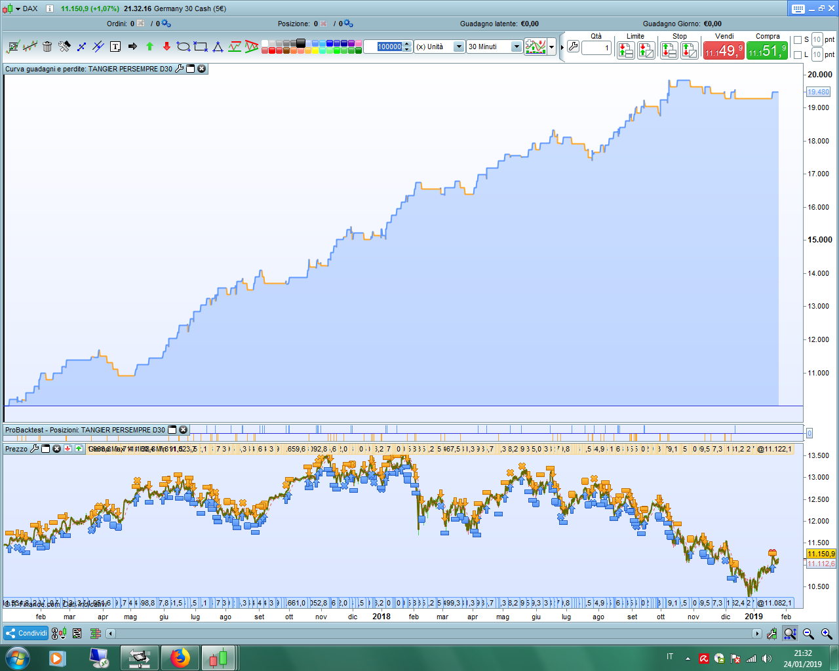Show hidden system tray icons
The image size is (839, 671).
click(688, 659)
